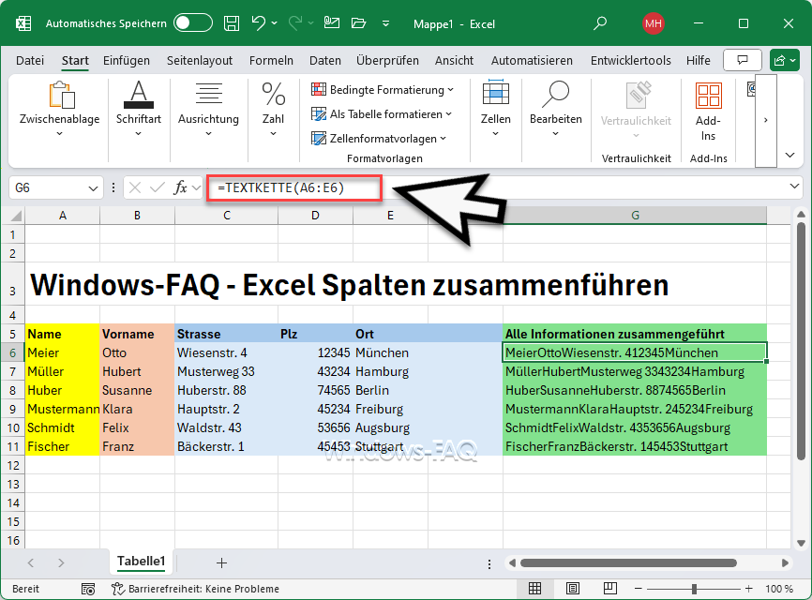Click the Enter checkmark in formula bar

[x=157, y=187]
